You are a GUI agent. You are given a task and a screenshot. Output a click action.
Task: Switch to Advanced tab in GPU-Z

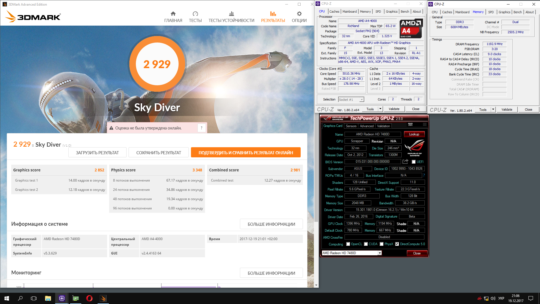point(367,126)
